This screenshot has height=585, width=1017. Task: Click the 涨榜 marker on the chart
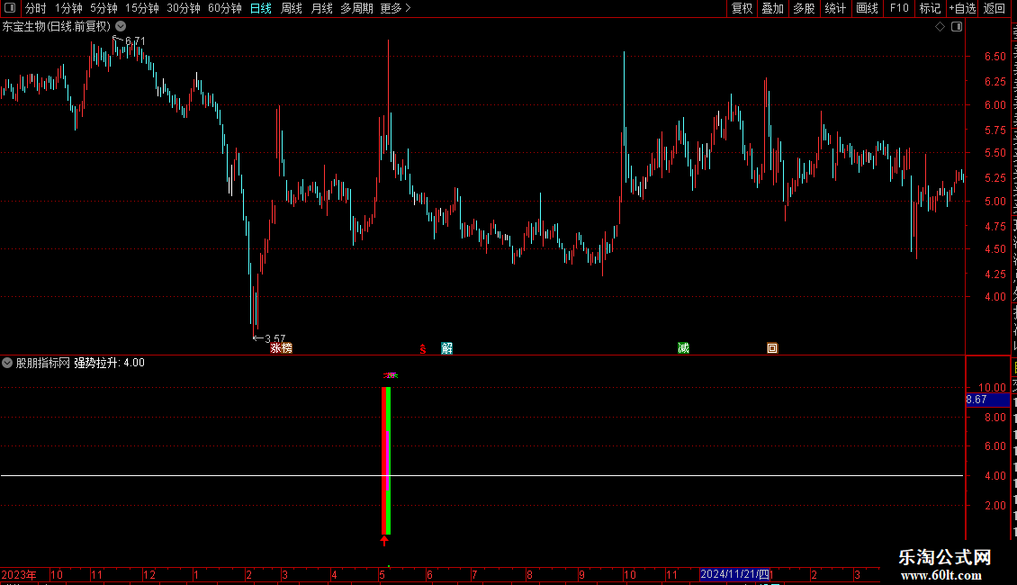tap(282, 348)
